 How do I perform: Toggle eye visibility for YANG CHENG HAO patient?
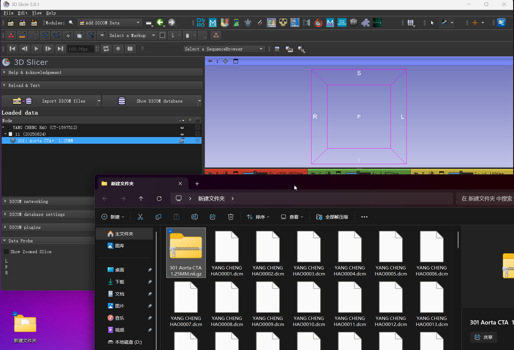pos(182,127)
